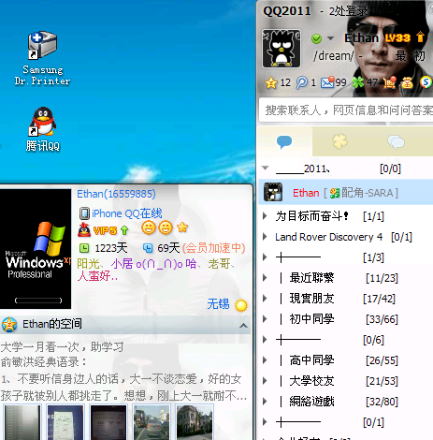This screenshot has width=433, height=440.
Task: Open the street traffic photo thumbnail
Action: [152, 422]
